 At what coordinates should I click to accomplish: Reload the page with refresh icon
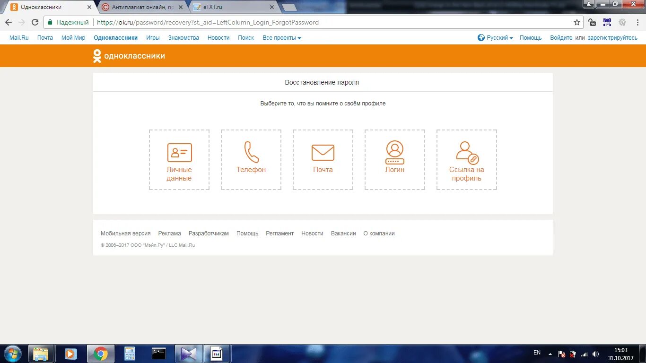point(35,22)
